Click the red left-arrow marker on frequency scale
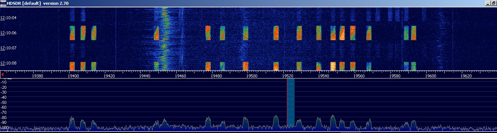Viewport: 497px width, 133px height. [3, 75]
